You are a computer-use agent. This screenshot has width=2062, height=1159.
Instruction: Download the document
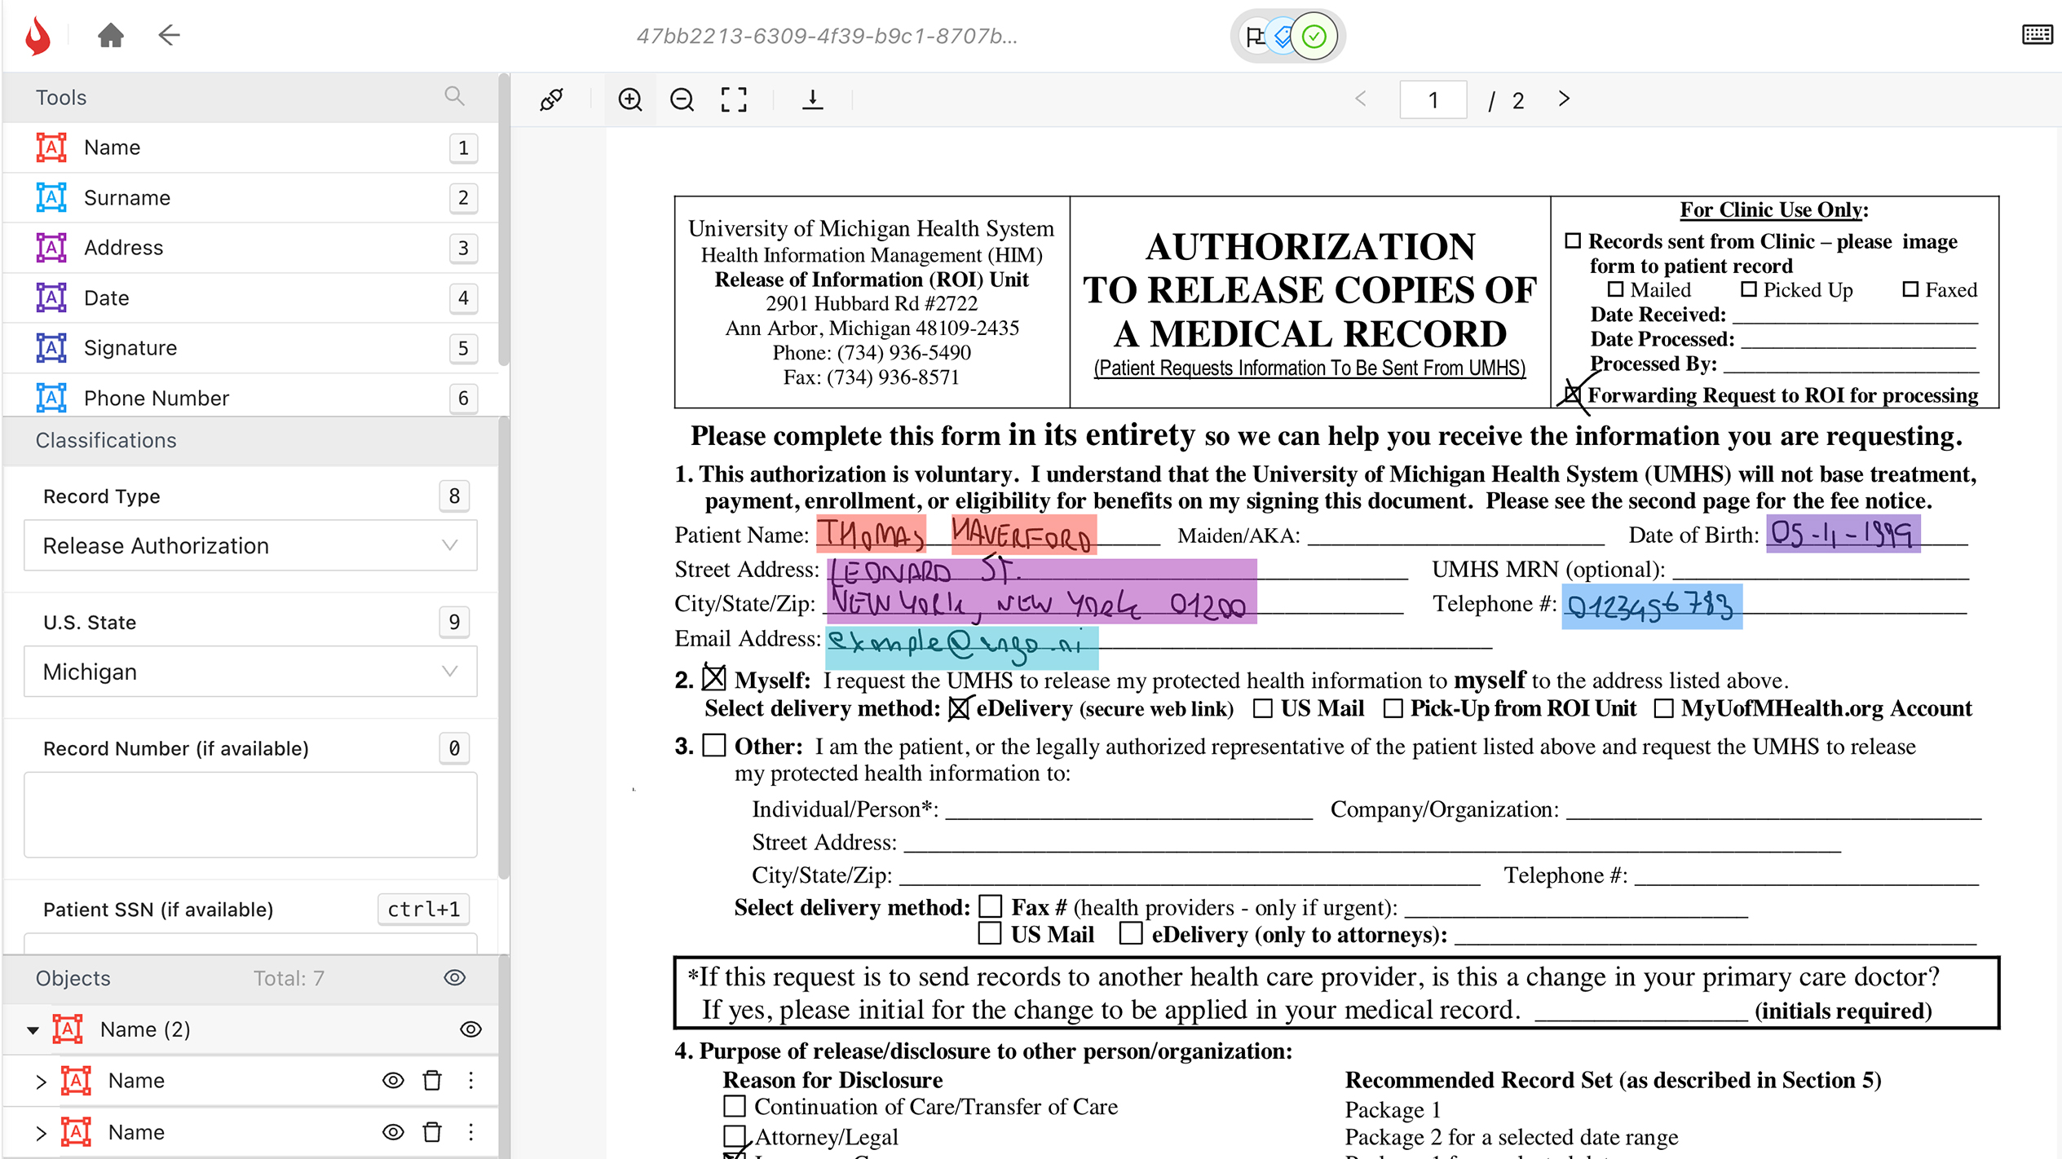[813, 99]
